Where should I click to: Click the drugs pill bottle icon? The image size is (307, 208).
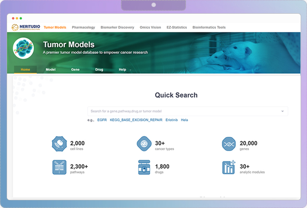point(144,167)
